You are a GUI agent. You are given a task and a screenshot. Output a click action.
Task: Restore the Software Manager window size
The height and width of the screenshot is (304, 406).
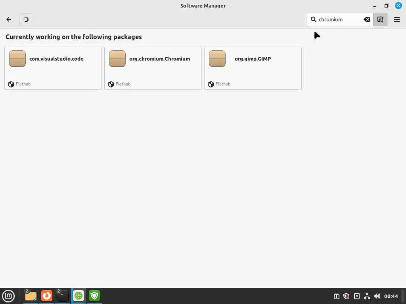click(386, 6)
